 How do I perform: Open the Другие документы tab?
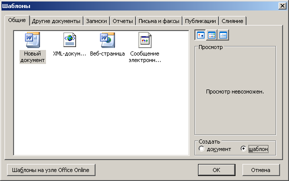point(56,21)
